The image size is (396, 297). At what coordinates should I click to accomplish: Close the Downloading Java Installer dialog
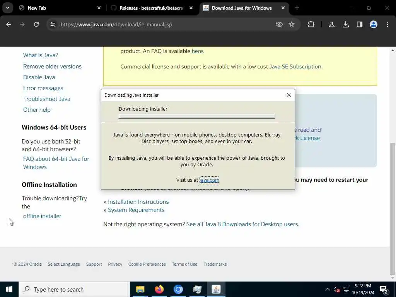[x=288, y=95]
